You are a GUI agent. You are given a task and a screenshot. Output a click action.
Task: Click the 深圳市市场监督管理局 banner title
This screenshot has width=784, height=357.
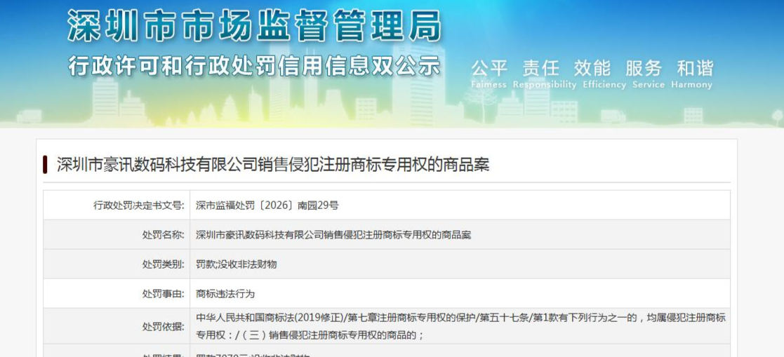coord(255,25)
